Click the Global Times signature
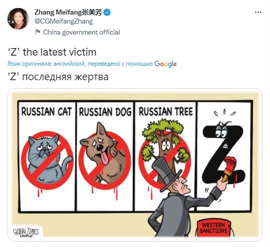Screen dimensions: 270x247 [x=26, y=232]
